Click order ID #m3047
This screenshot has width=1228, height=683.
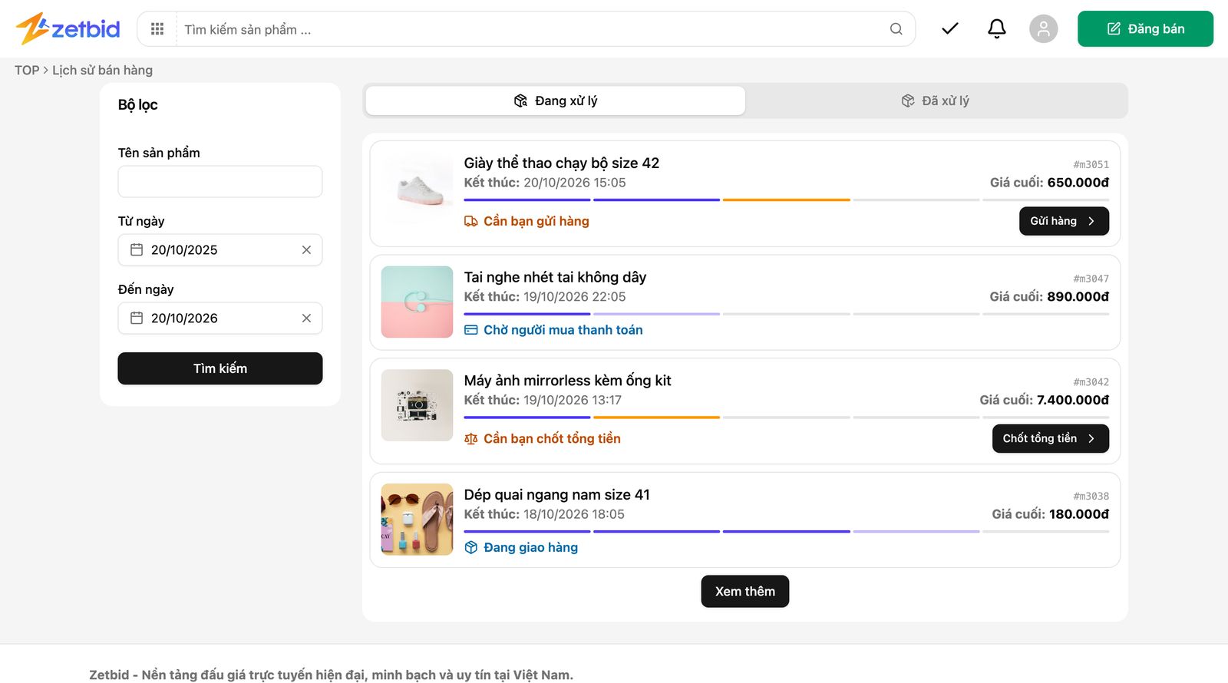1091,279
